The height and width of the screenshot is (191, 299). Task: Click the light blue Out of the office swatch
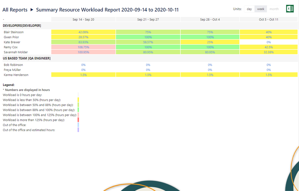(78, 125)
